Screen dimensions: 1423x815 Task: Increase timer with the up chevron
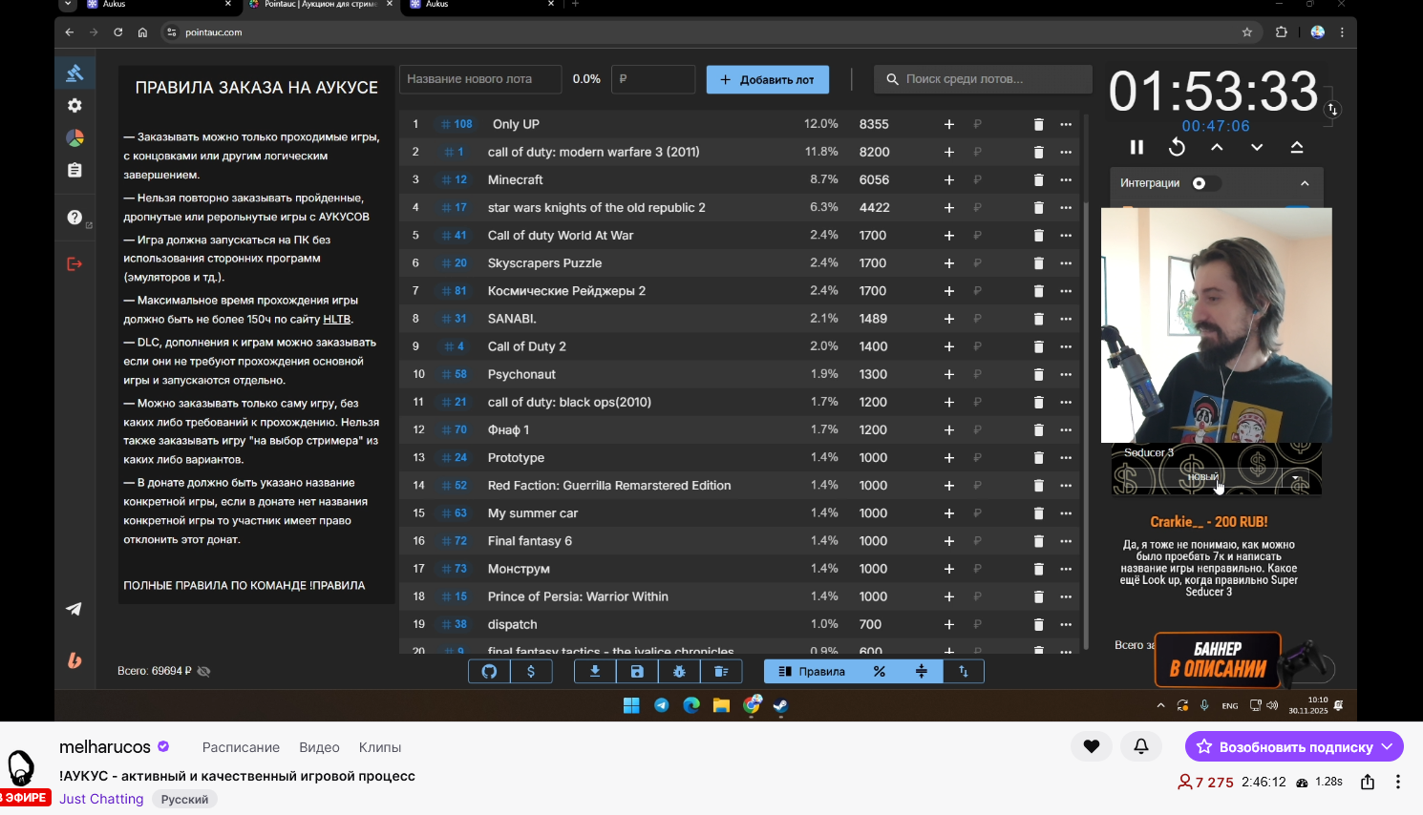coord(1217,147)
